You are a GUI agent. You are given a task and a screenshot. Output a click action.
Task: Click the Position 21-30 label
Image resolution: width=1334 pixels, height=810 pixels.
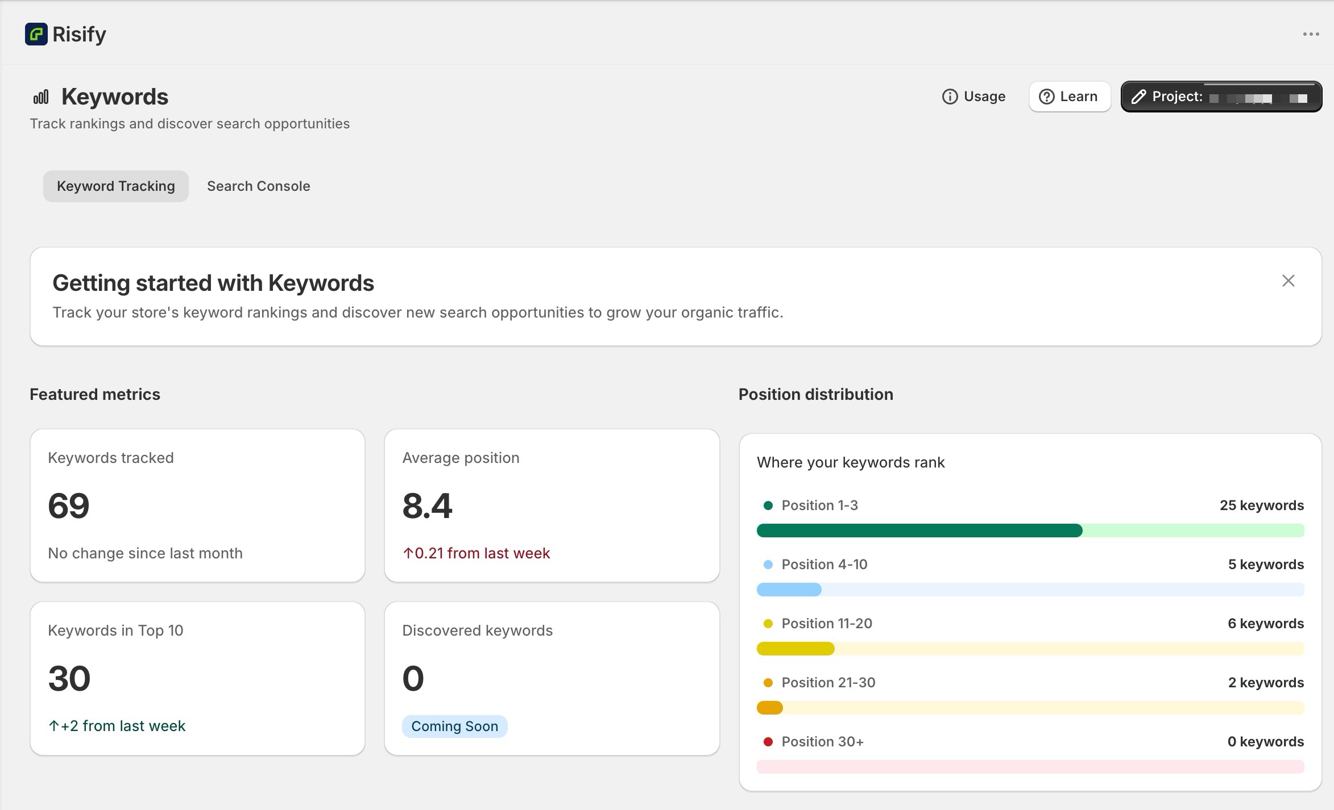[x=828, y=683]
